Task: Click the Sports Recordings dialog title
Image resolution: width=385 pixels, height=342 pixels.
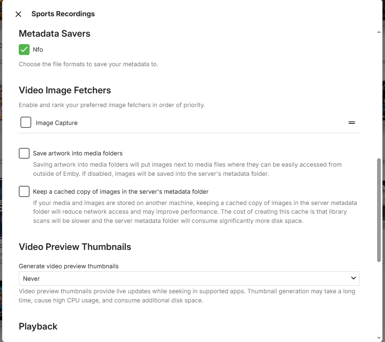Action: coord(63,14)
